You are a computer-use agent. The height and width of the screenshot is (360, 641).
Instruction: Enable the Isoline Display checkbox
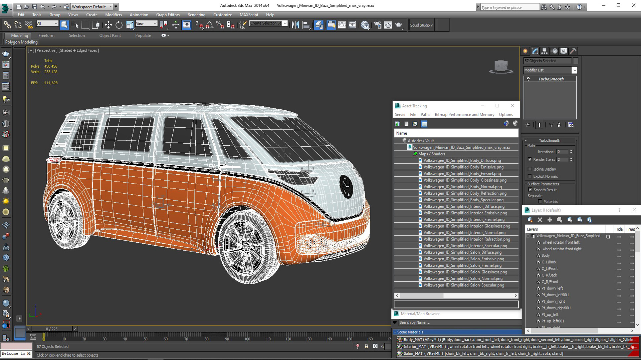point(530,169)
